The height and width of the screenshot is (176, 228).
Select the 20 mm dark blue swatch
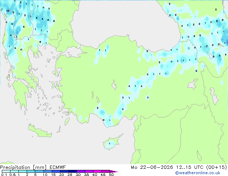click(64, 171)
